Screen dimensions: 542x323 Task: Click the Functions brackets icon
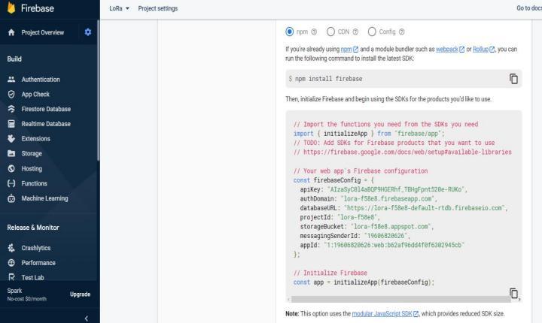11,183
